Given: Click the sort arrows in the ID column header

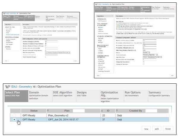Looking at the screenshot, I should point(102,111).
